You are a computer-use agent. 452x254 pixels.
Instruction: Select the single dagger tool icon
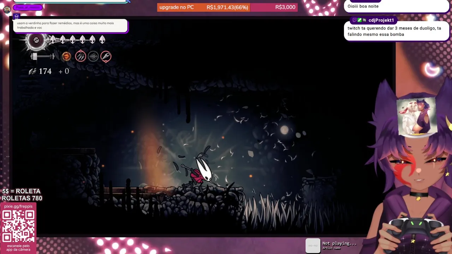click(x=106, y=56)
